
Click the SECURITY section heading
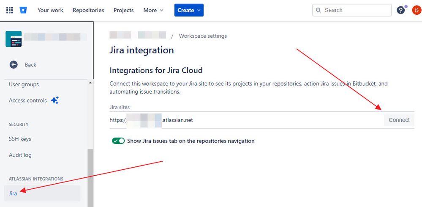click(19, 124)
